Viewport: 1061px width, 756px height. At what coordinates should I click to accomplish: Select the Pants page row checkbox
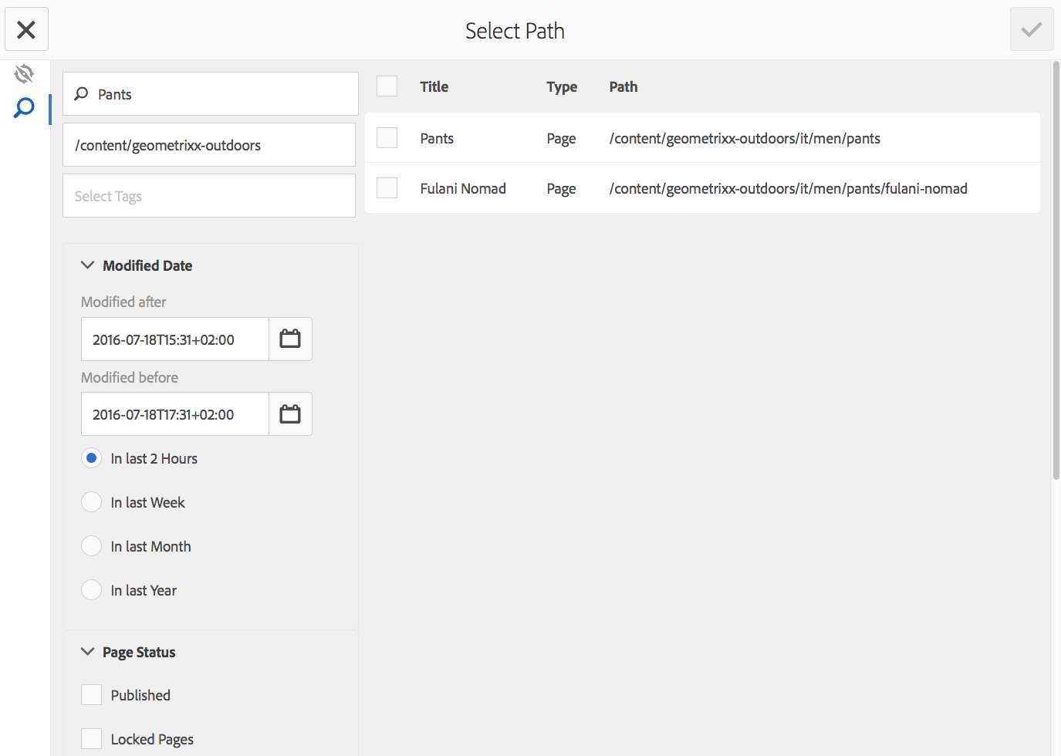387,138
